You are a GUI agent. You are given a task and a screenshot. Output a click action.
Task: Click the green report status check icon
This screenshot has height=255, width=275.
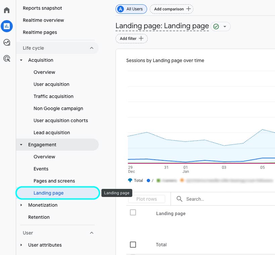point(216,27)
